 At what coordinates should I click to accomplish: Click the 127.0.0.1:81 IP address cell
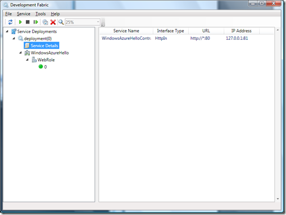tap(237, 38)
